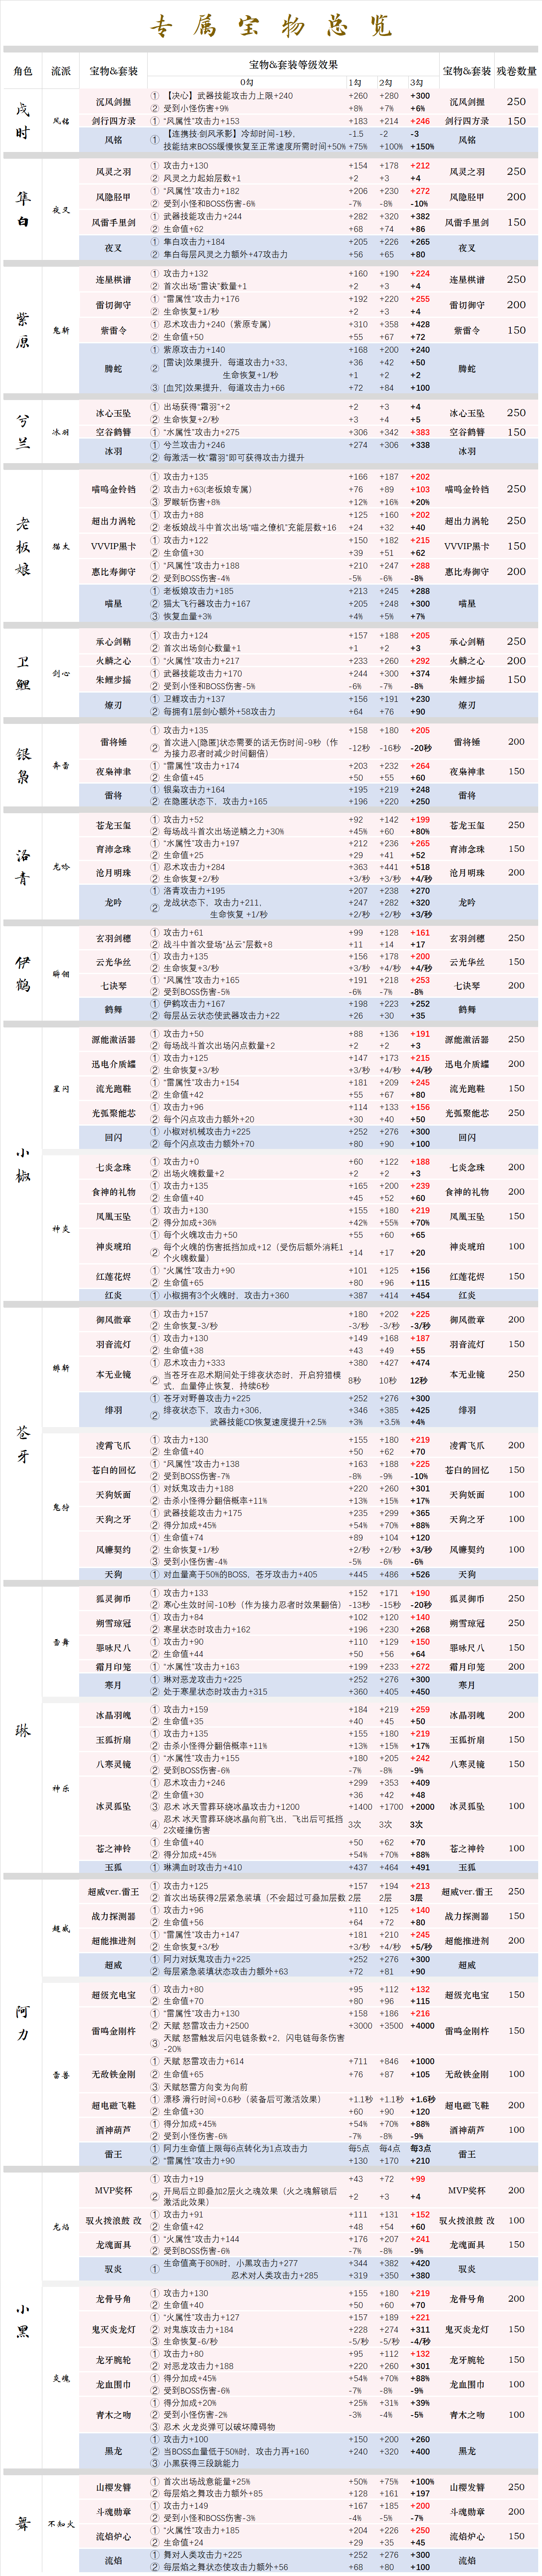Screen dimensions: 542x2576
Task: Click the 卫鲤攻击力+137 effect
Action: click(x=194, y=699)
